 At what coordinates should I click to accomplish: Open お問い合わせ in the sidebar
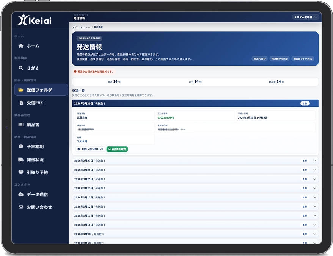[x=41, y=207]
